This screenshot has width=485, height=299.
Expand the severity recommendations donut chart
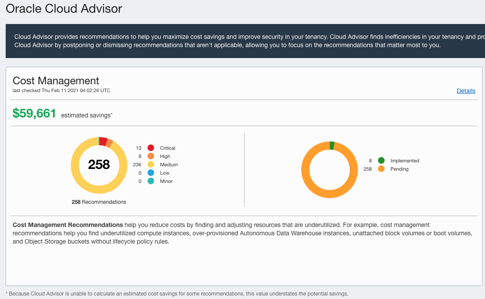pos(99,165)
